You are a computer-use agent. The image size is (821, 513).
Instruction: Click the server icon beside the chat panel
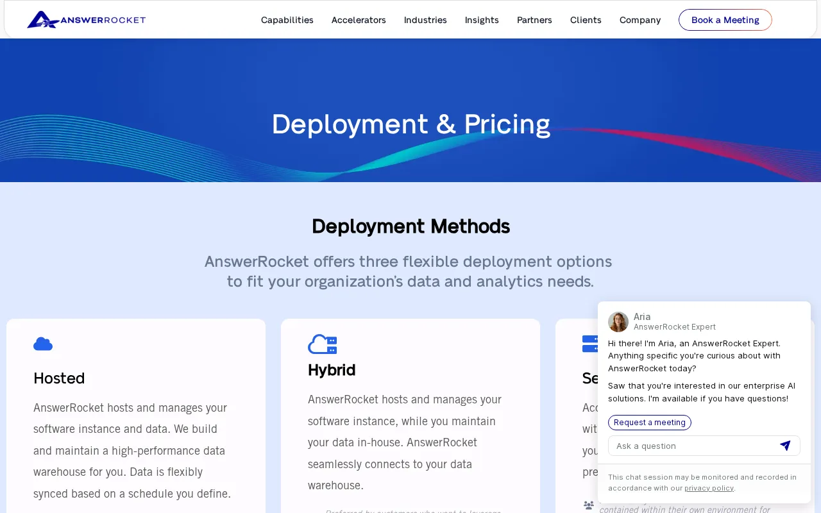[x=589, y=344]
